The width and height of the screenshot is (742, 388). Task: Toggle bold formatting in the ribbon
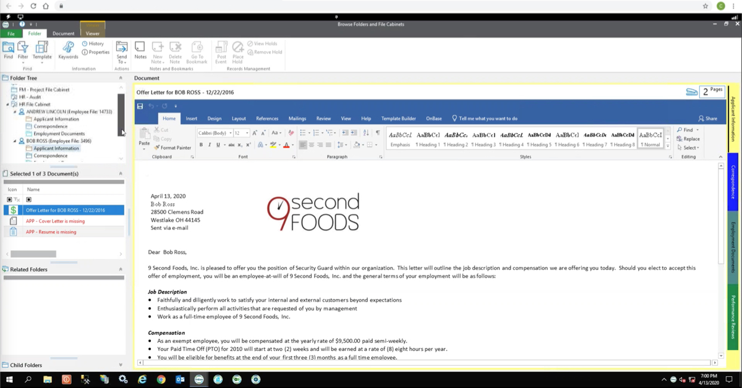201,144
